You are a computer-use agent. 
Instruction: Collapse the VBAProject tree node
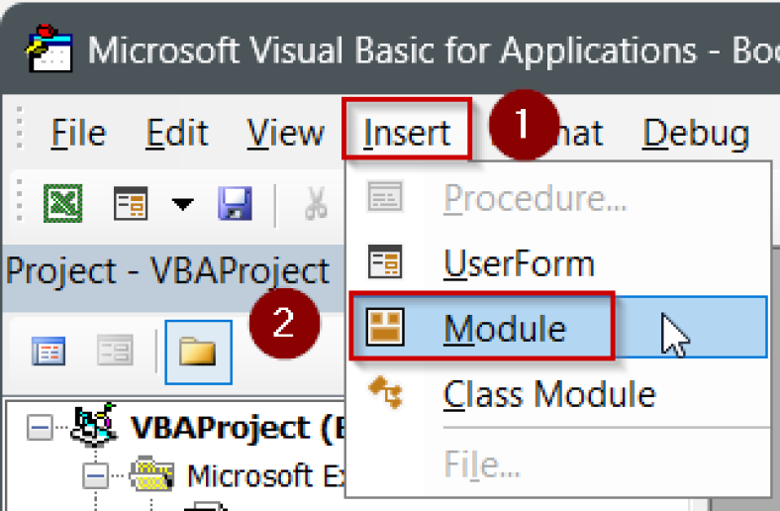39,429
